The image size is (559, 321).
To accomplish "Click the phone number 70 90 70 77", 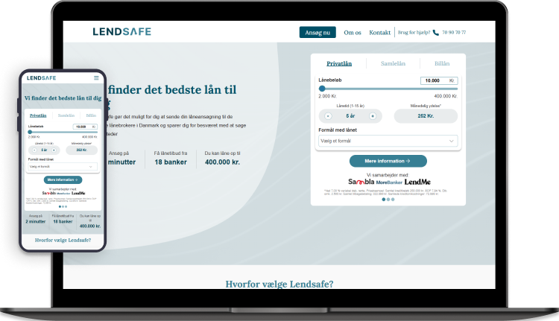I will pyautogui.click(x=454, y=33).
